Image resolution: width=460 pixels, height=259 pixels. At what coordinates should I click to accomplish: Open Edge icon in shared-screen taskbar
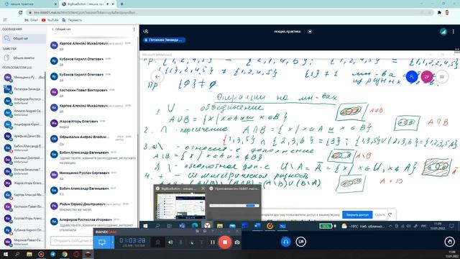195,226
